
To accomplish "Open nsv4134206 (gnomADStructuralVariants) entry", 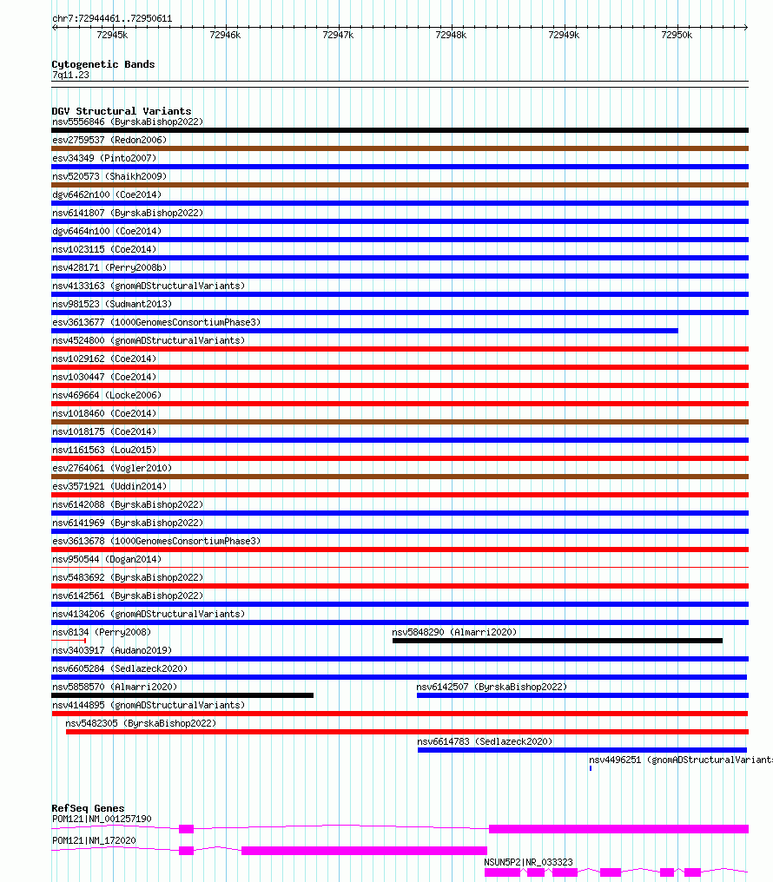I will pos(149,614).
